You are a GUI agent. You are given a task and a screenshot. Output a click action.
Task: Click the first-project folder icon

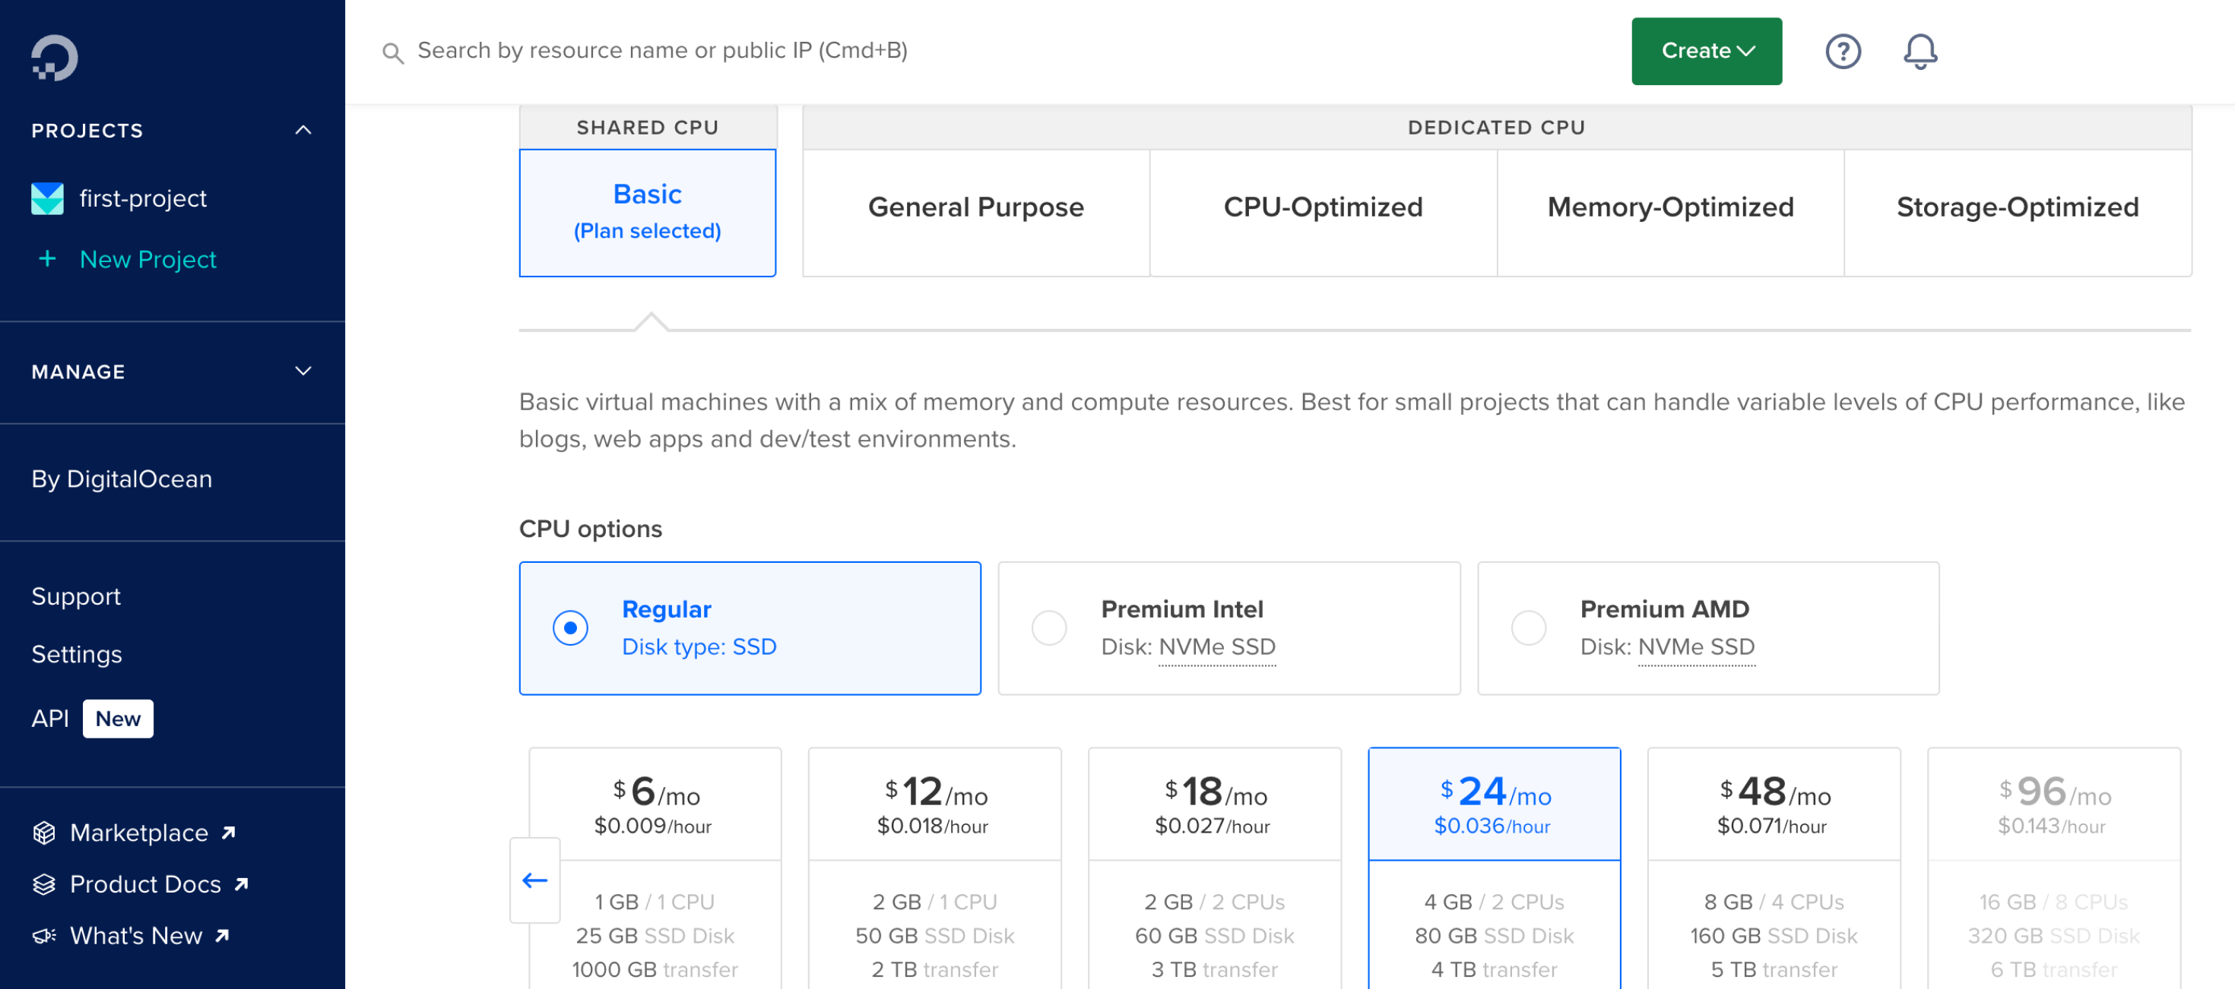tap(48, 198)
